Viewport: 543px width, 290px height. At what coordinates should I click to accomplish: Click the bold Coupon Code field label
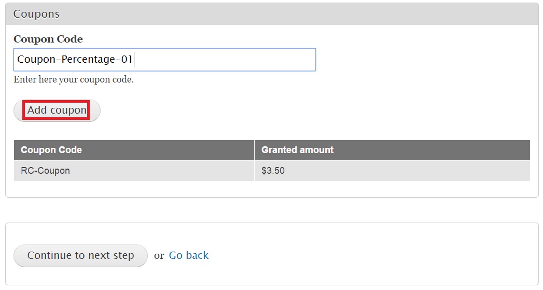(48, 39)
